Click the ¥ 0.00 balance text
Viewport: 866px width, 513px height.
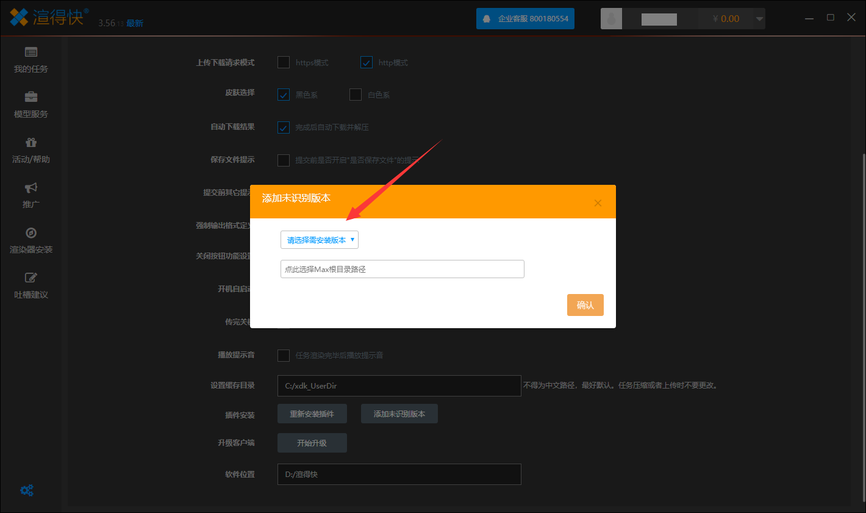point(726,19)
